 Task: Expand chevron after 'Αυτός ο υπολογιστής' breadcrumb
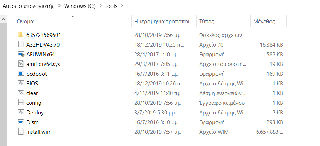(59, 6)
